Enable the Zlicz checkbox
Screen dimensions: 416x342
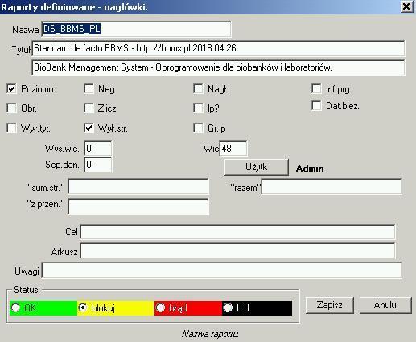coord(89,108)
